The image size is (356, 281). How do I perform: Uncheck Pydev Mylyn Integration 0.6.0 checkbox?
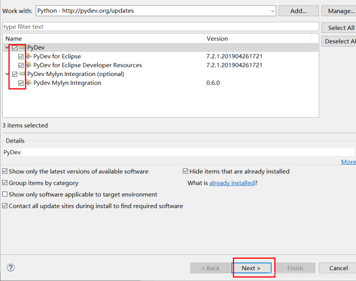point(21,83)
